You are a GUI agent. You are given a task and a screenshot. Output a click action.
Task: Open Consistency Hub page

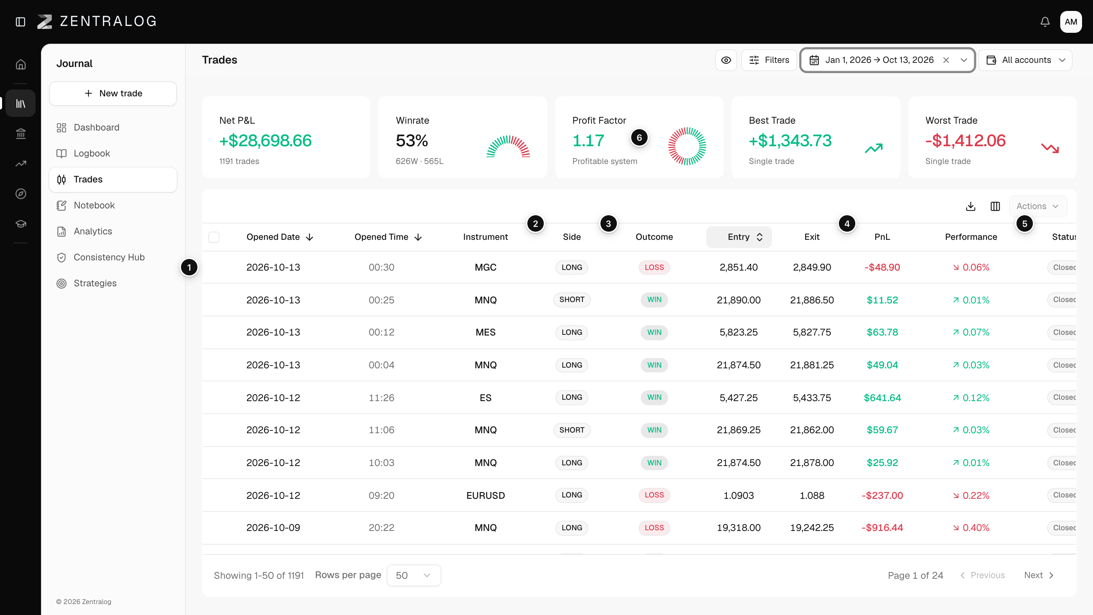[113, 257]
